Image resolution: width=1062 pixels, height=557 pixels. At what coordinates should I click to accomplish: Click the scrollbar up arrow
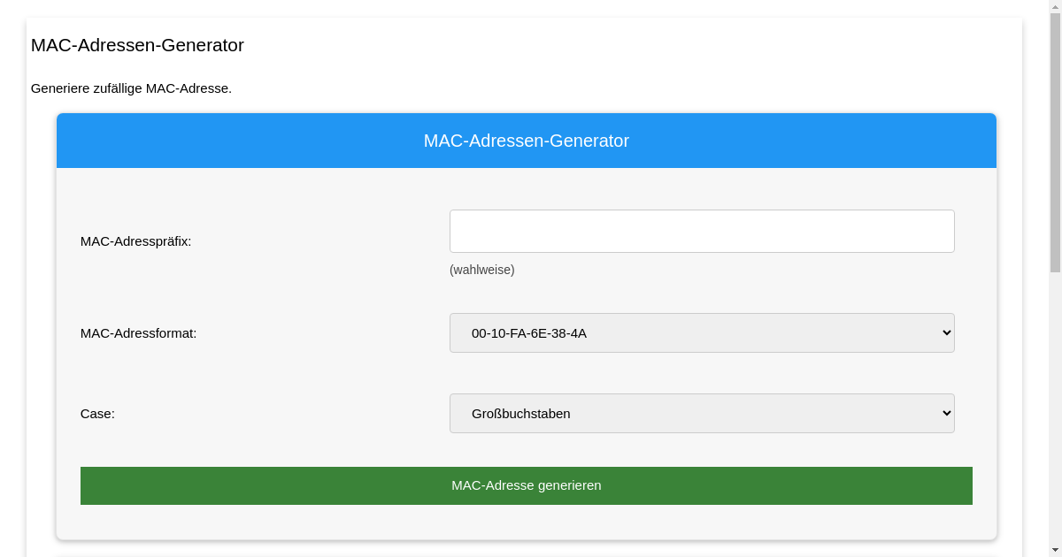pos(1056,6)
